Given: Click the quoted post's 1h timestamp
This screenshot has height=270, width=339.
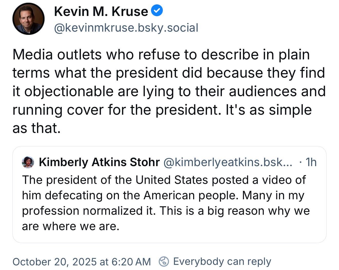Looking at the screenshot, I should [311, 162].
